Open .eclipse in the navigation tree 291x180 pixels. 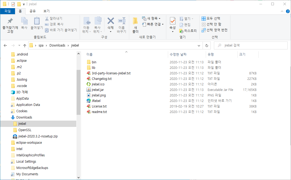21,61
